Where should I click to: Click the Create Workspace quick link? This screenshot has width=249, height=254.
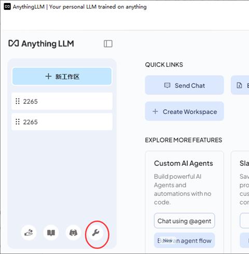tap(185, 111)
